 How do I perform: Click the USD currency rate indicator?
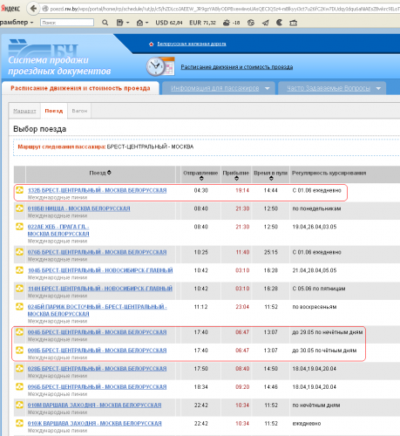coord(169,23)
